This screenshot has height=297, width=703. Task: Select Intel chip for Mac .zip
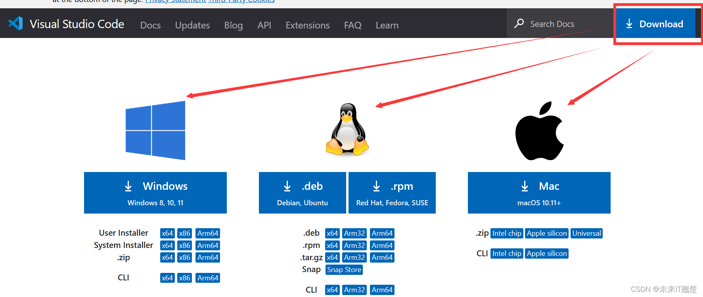point(507,233)
